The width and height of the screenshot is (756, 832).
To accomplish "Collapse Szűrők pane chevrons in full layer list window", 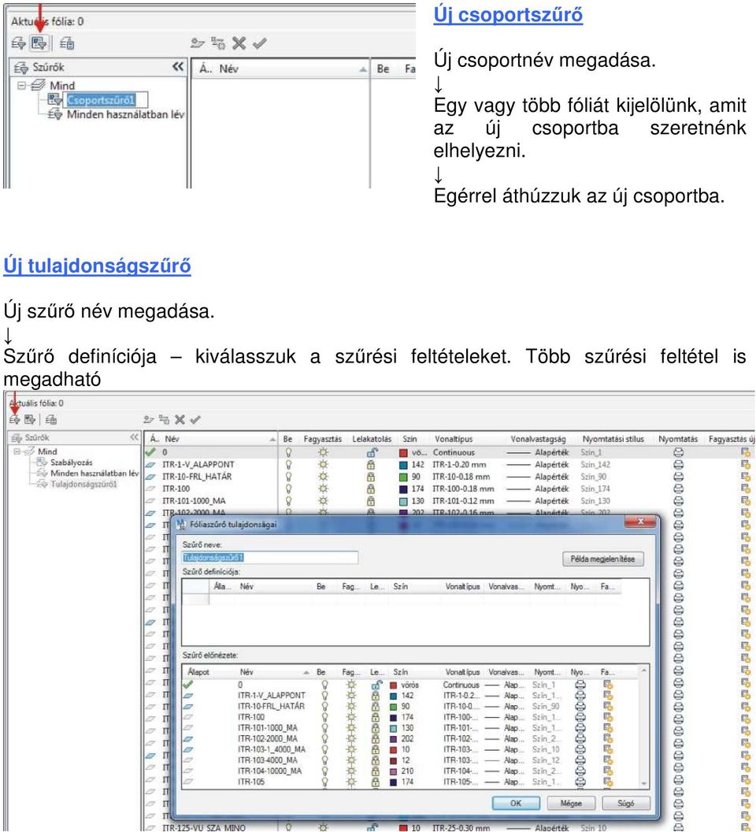I will coord(134,437).
